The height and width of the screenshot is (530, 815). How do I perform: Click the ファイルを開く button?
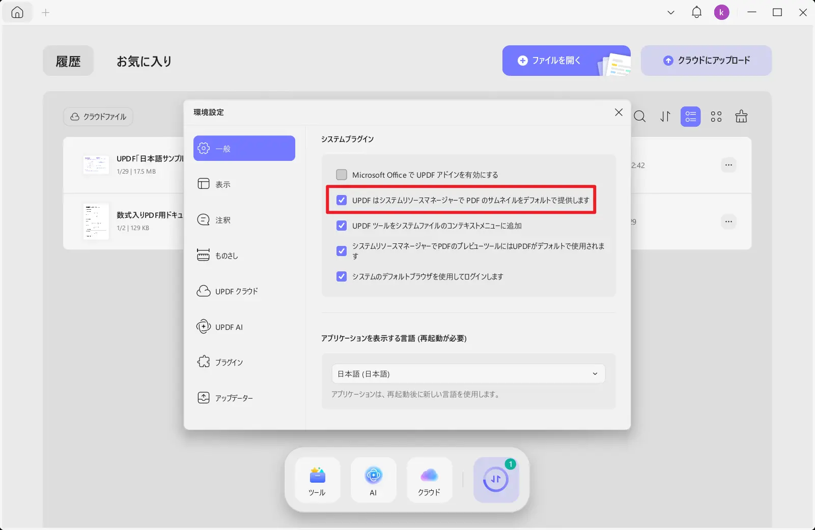pos(566,61)
